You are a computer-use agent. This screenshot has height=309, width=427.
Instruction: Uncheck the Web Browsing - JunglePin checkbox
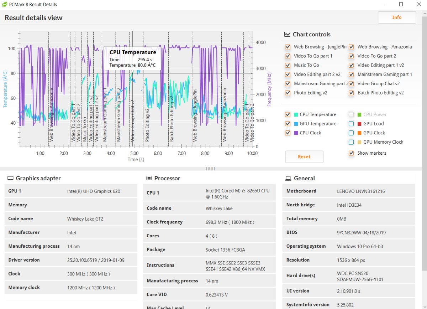(288, 47)
